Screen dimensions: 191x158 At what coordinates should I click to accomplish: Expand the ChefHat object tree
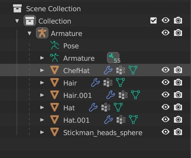click(x=42, y=71)
